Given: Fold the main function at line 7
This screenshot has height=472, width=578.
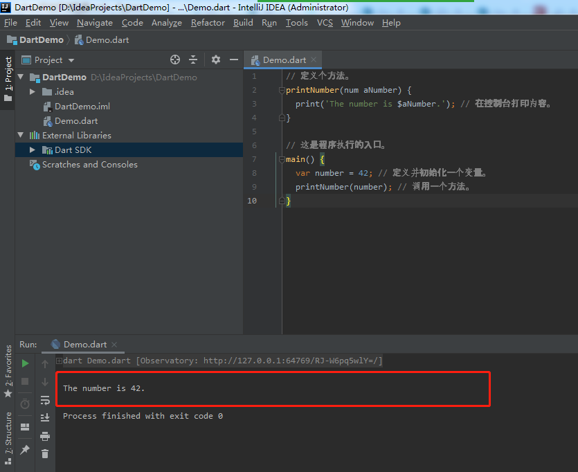Looking at the screenshot, I should click(282, 160).
